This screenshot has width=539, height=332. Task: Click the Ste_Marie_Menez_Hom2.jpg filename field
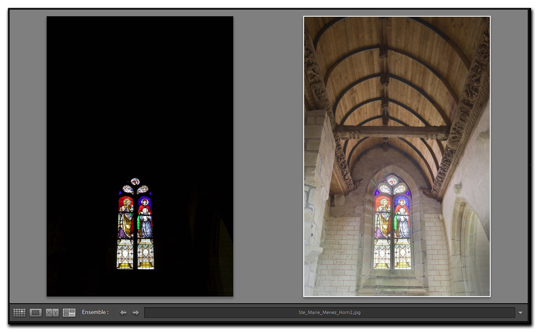coord(329,312)
